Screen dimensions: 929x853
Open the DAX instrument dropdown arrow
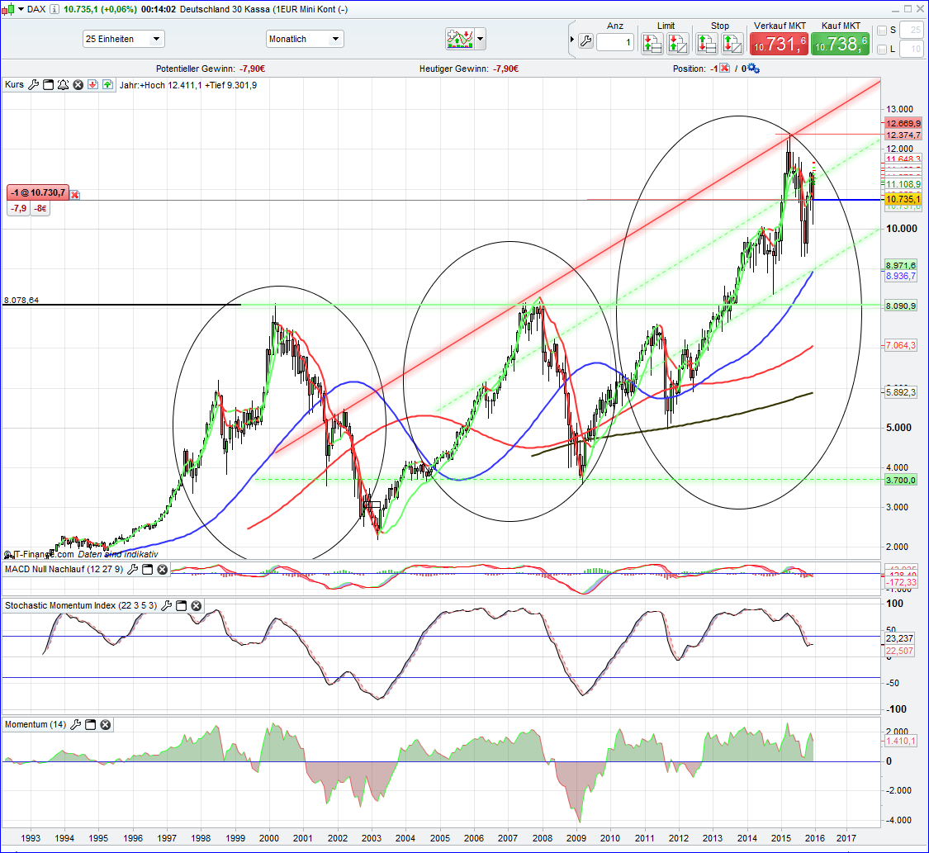coord(21,8)
